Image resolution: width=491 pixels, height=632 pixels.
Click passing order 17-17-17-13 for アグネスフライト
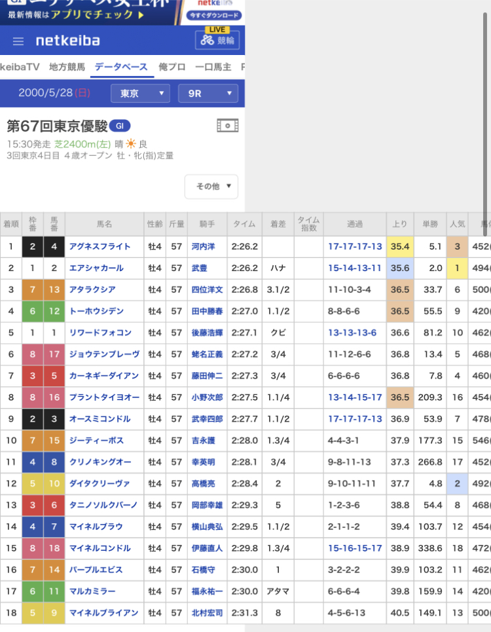355,247
